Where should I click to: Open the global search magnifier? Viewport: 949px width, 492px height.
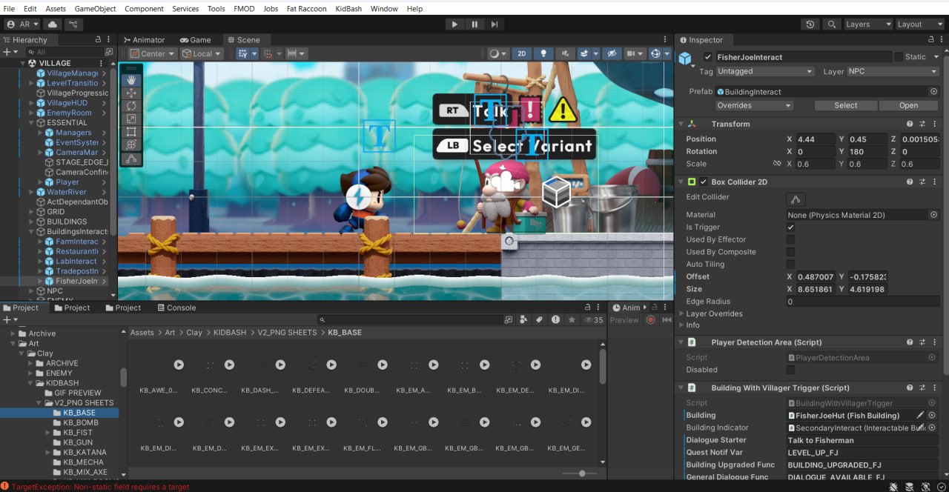pyautogui.click(x=833, y=24)
